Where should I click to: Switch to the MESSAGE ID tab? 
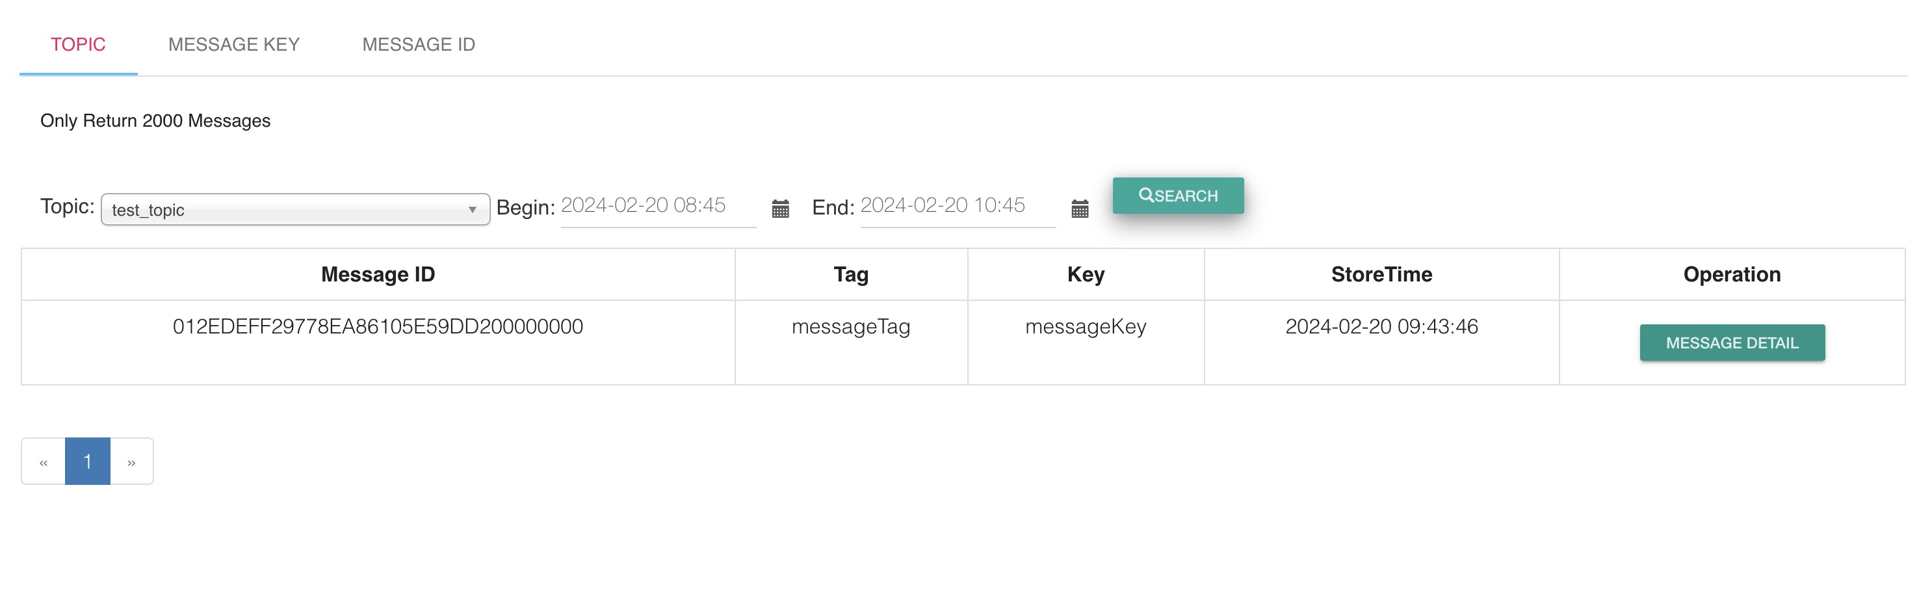tap(418, 44)
